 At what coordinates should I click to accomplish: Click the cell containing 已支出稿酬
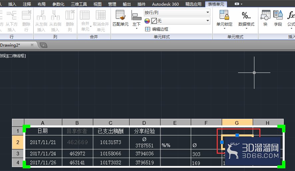click(x=111, y=131)
